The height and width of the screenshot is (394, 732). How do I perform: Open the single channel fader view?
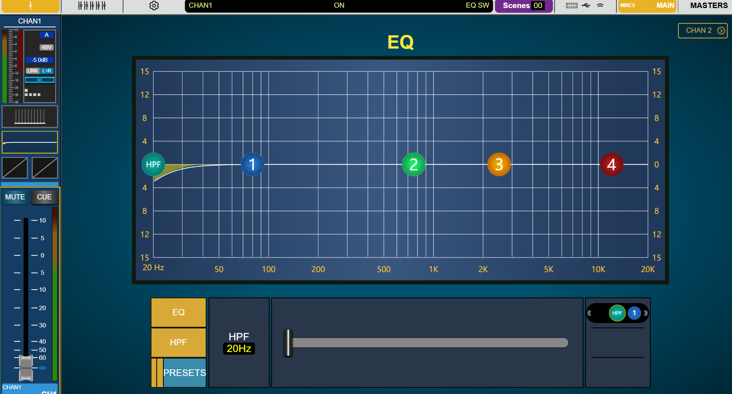(x=30, y=6)
